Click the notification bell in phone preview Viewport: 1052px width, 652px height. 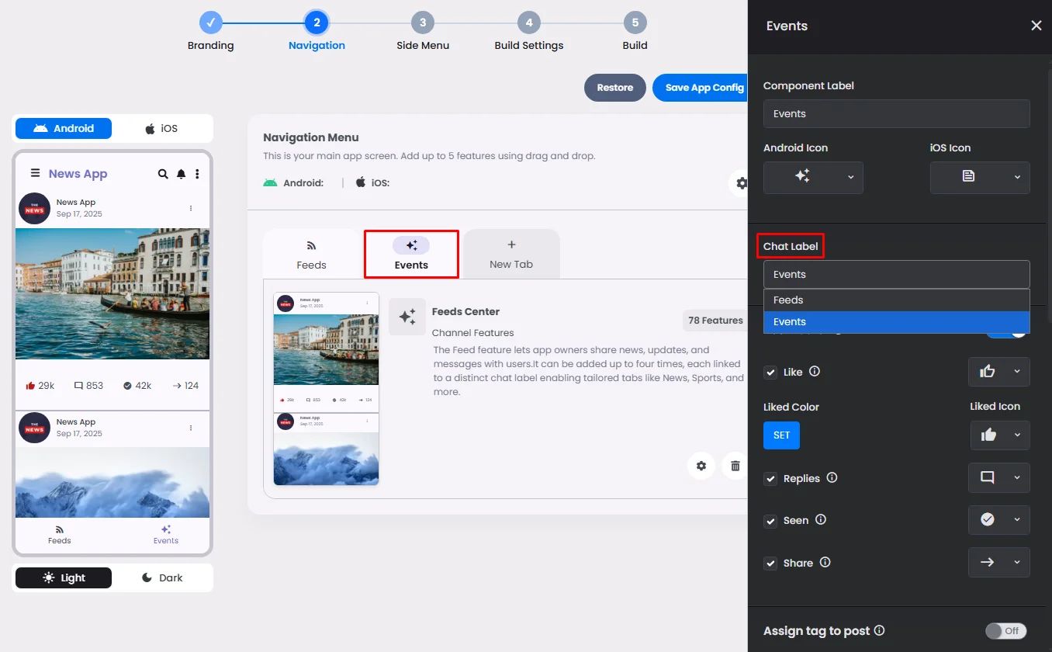pos(181,174)
